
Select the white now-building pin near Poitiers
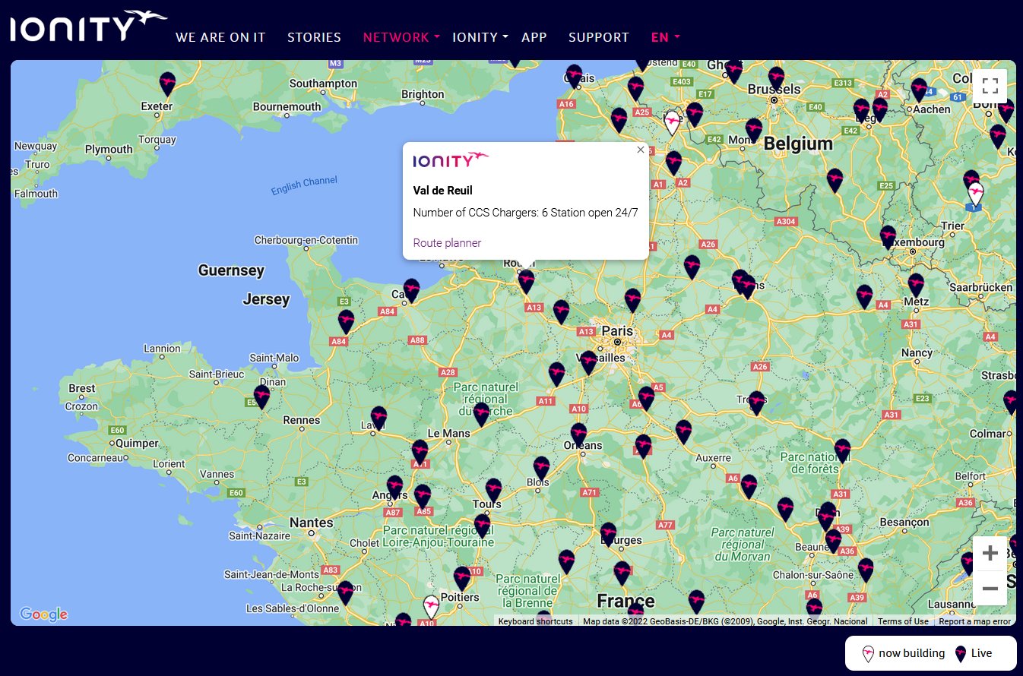pos(431,606)
